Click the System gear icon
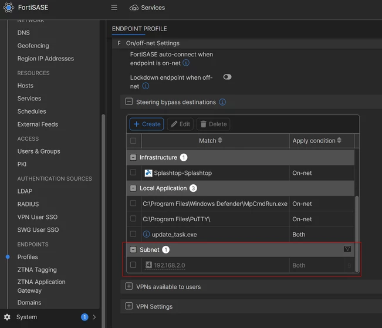Viewport: 382px width, 328px height. pyautogui.click(x=7, y=317)
